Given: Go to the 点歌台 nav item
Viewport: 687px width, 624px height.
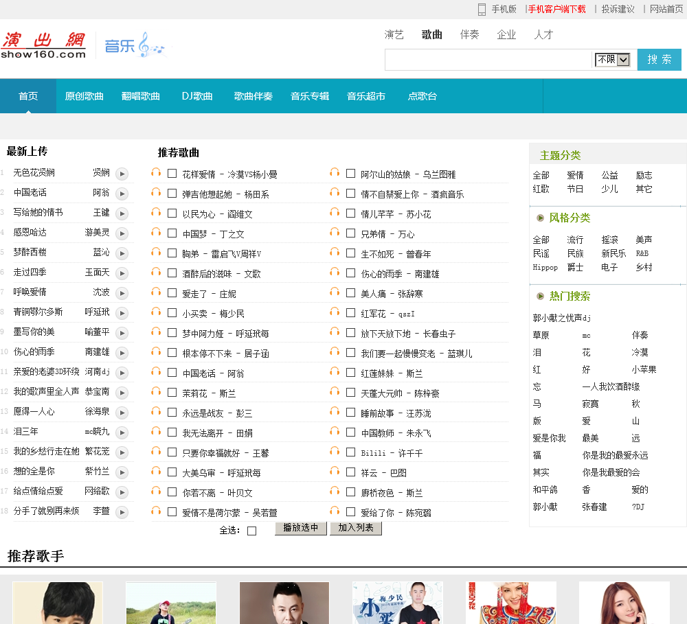Looking at the screenshot, I should click(423, 96).
